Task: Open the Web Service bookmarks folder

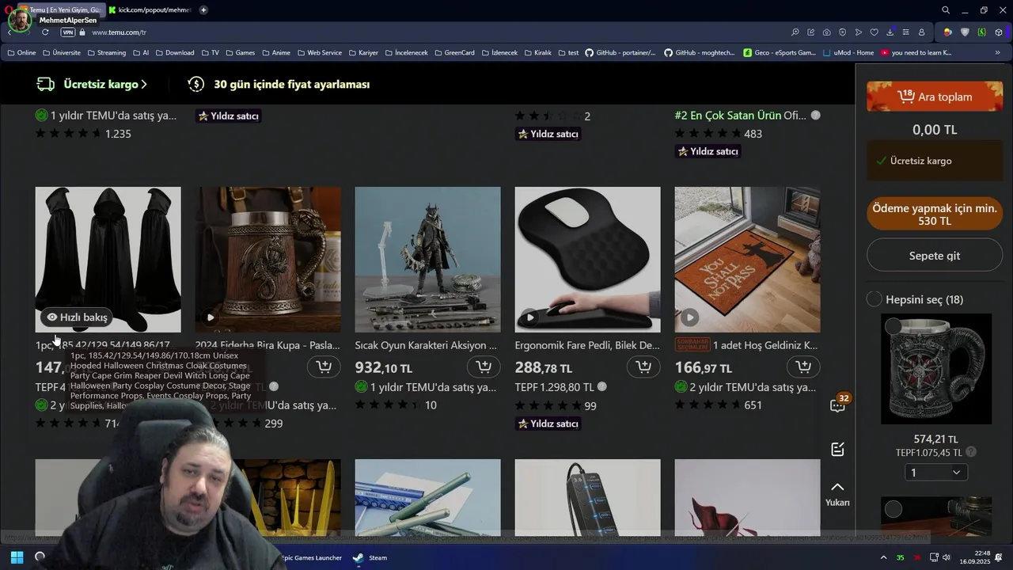Action: [320, 53]
